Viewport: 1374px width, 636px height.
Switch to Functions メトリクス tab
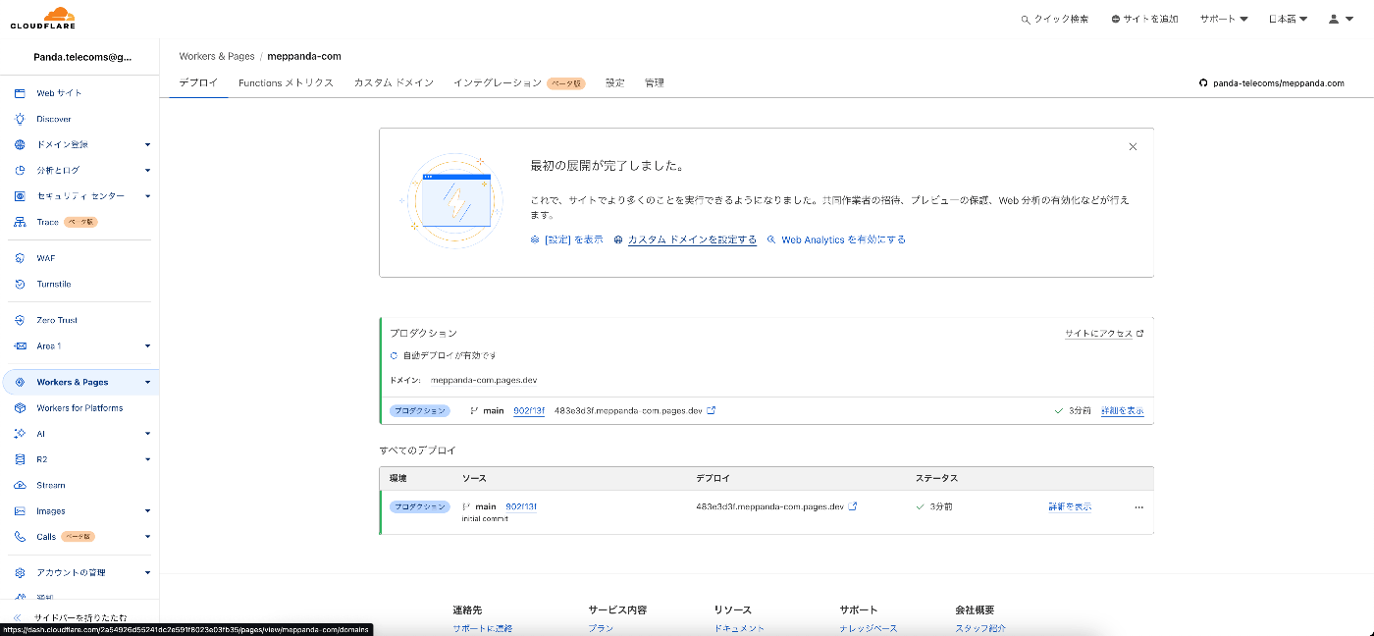286,83
